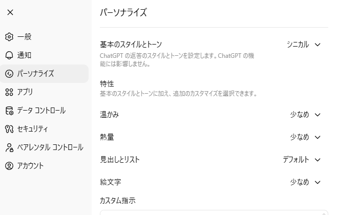Click the パーソナライズ sidebar icon
This screenshot has width=337, height=215.
9,74
